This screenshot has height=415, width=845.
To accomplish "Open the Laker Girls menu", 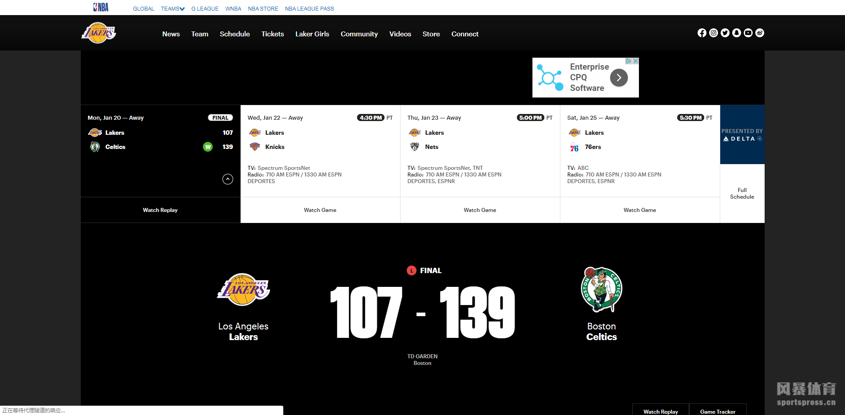I will coord(313,34).
